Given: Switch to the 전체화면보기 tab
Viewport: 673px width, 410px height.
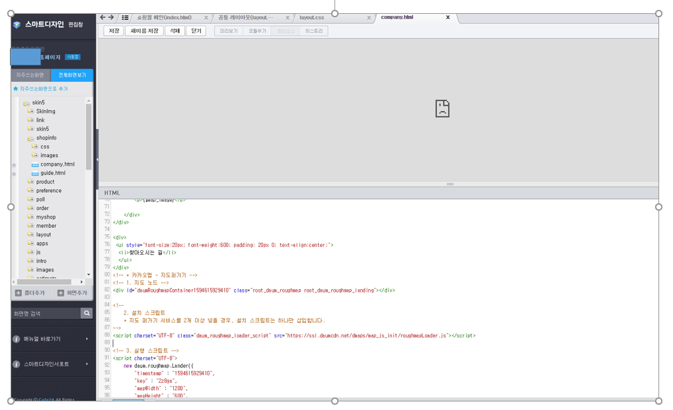Looking at the screenshot, I should pos(72,75).
